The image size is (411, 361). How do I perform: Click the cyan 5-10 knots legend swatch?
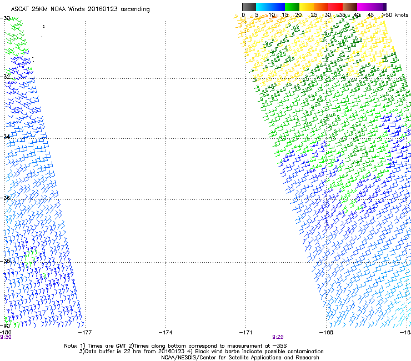[263, 7]
